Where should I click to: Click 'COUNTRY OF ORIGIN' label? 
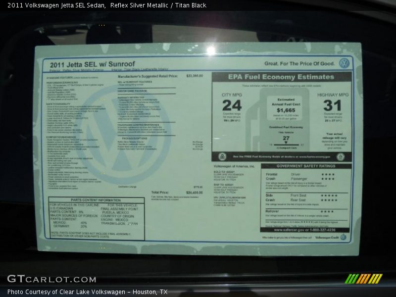(117, 216)
